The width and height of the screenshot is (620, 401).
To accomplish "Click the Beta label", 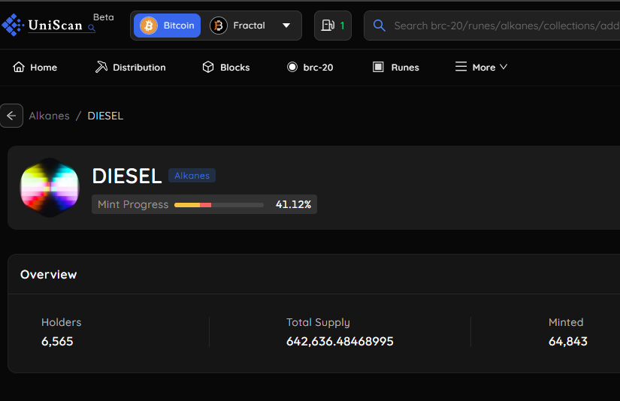I will click(103, 17).
